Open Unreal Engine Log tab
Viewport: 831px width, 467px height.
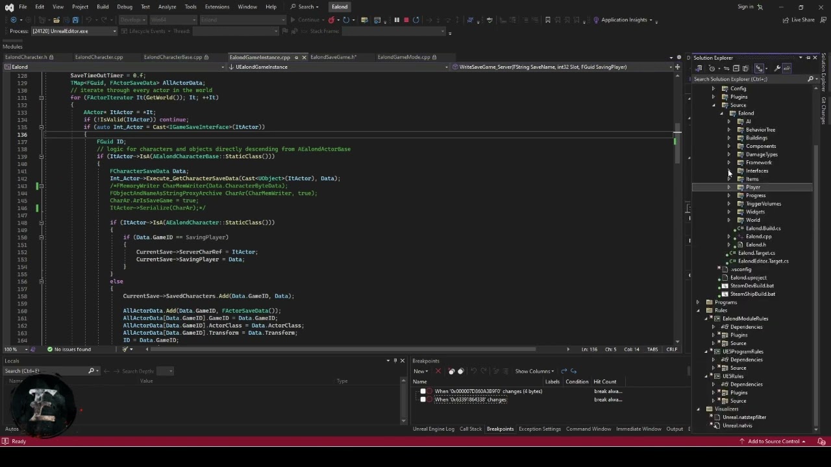coord(434,429)
